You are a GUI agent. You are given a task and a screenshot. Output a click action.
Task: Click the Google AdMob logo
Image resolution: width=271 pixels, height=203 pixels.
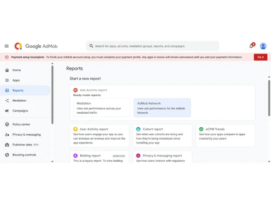tap(36, 46)
